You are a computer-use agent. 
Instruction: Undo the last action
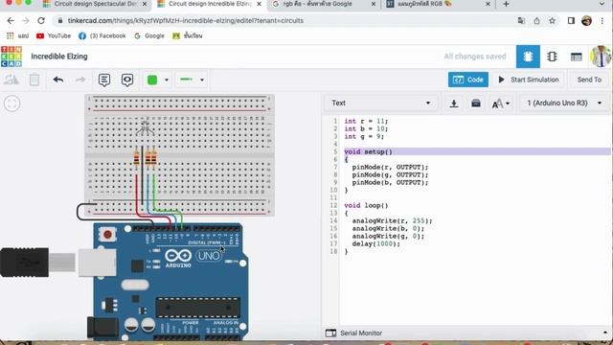tap(58, 80)
